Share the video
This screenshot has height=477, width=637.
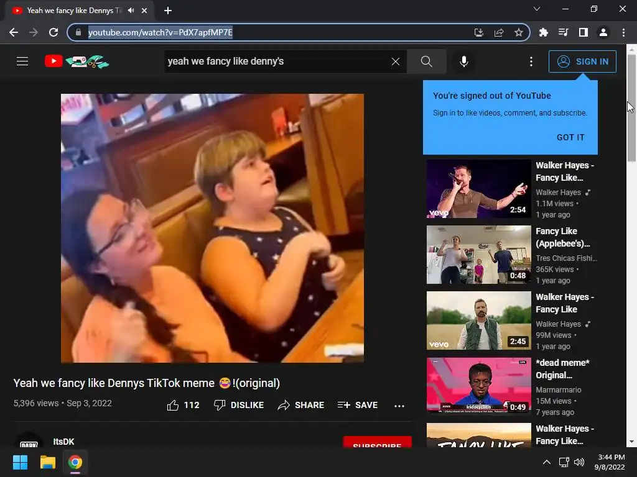pyautogui.click(x=300, y=405)
